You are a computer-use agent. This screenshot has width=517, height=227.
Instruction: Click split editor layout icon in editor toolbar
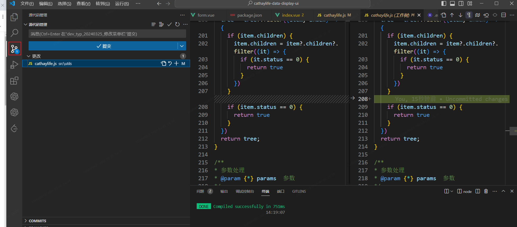[503, 15]
